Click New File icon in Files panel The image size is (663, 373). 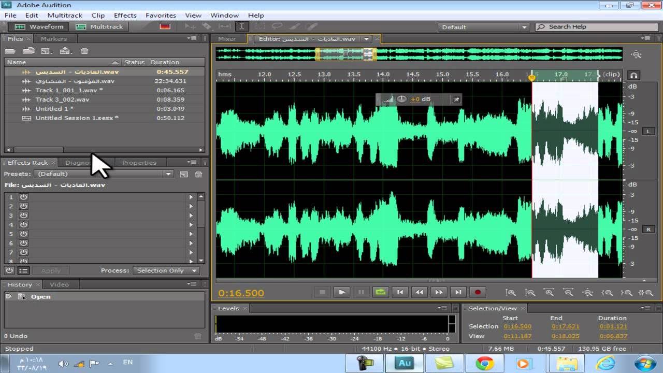tap(47, 51)
